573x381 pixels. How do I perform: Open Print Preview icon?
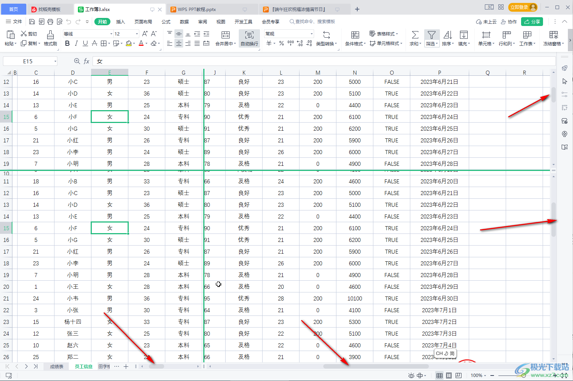(x=59, y=22)
